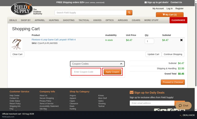This screenshot has width=197, height=119.
Task: Open the OPTICS menu
Action: pos(110,20)
